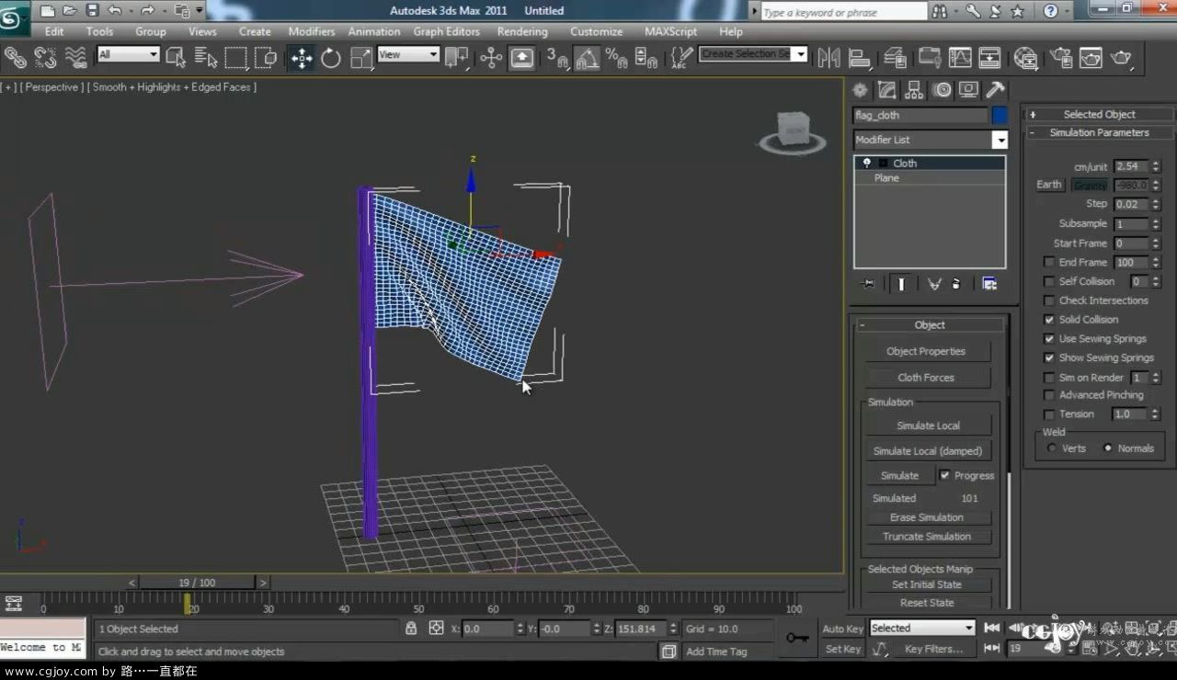Toggle Window/Crossing selection mode
This screenshot has height=680, width=1177.
(266, 58)
